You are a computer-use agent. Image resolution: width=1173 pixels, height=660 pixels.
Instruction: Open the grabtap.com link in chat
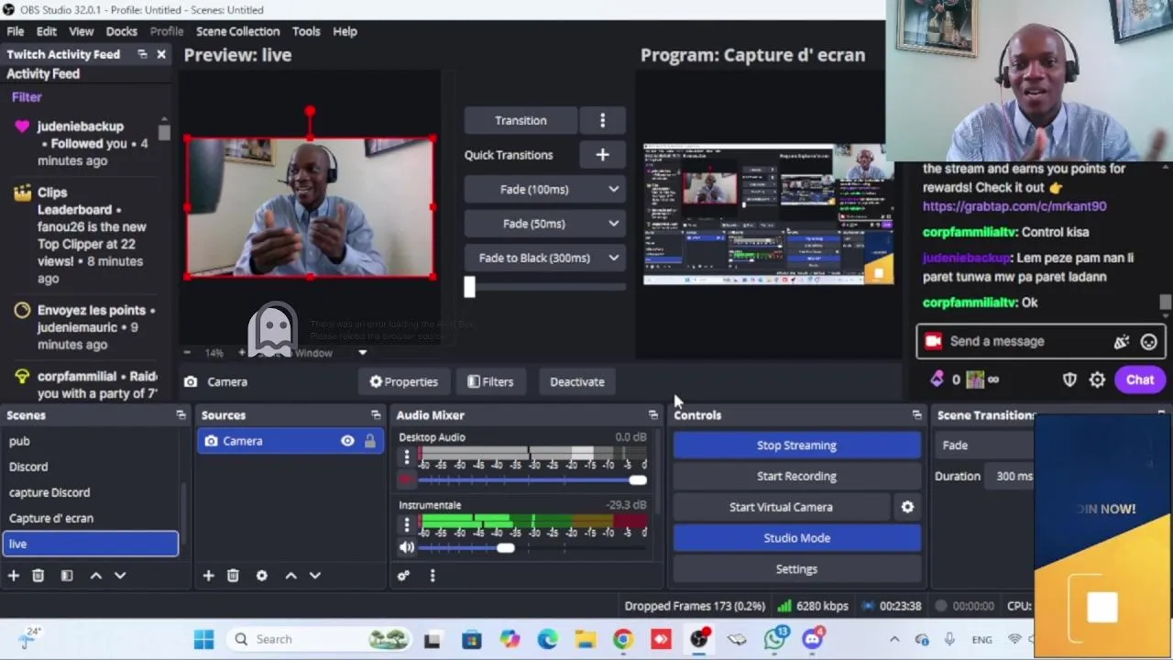1014,206
